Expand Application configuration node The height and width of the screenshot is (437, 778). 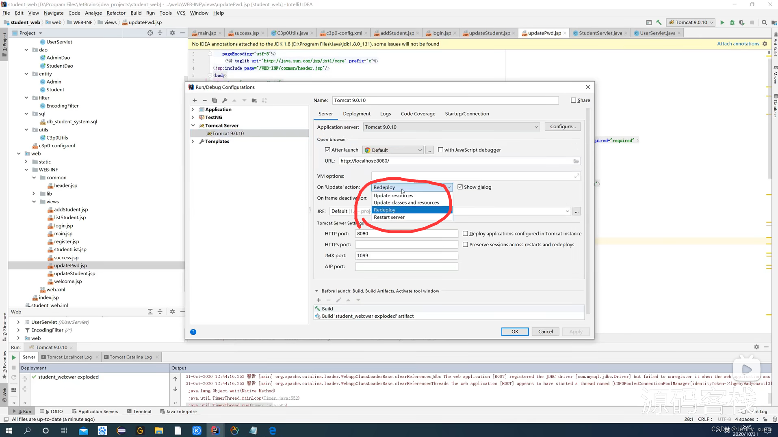click(x=193, y=110)
